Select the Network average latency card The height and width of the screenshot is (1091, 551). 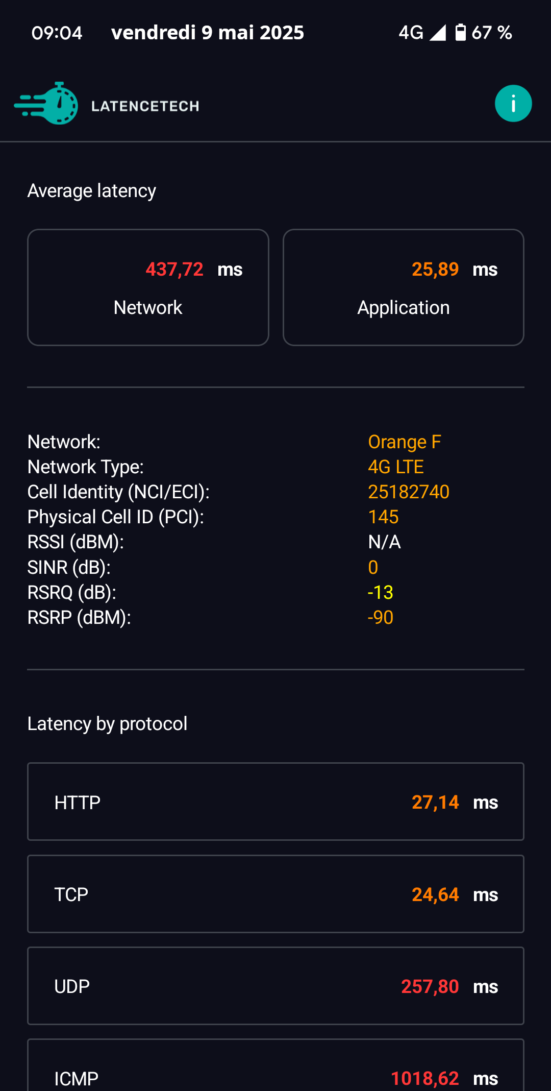pyautogui.click(x=148, y=287)
